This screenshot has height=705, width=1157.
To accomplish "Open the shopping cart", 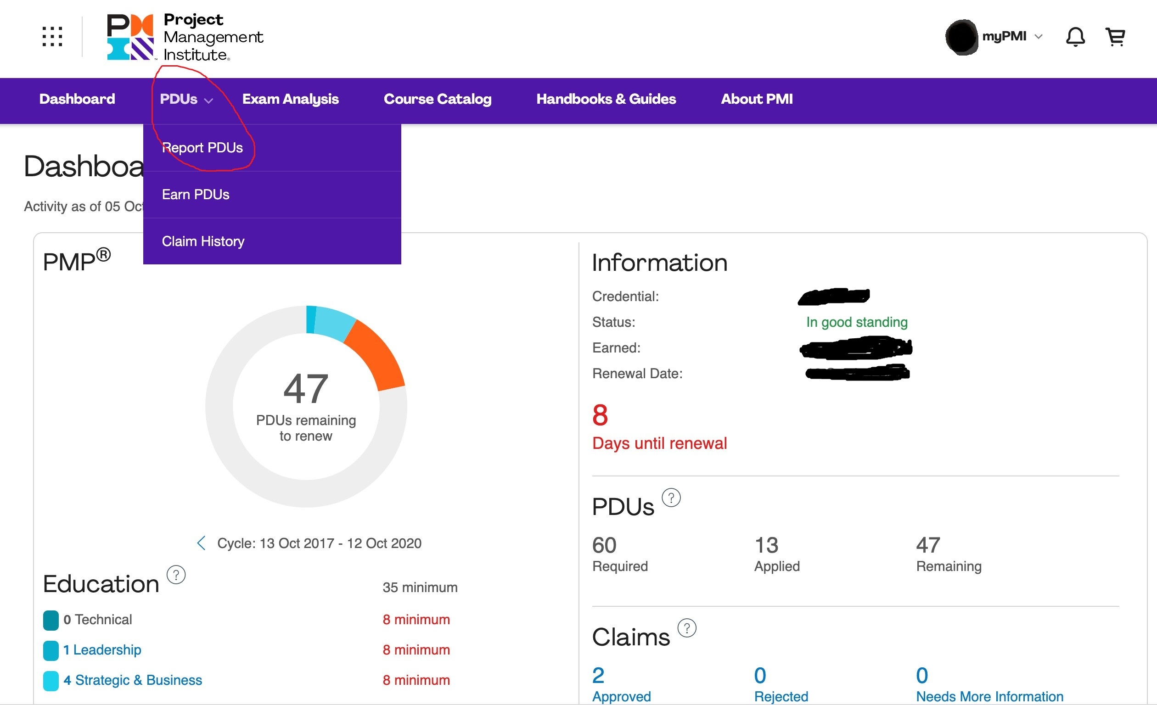I will [1115, 37].
